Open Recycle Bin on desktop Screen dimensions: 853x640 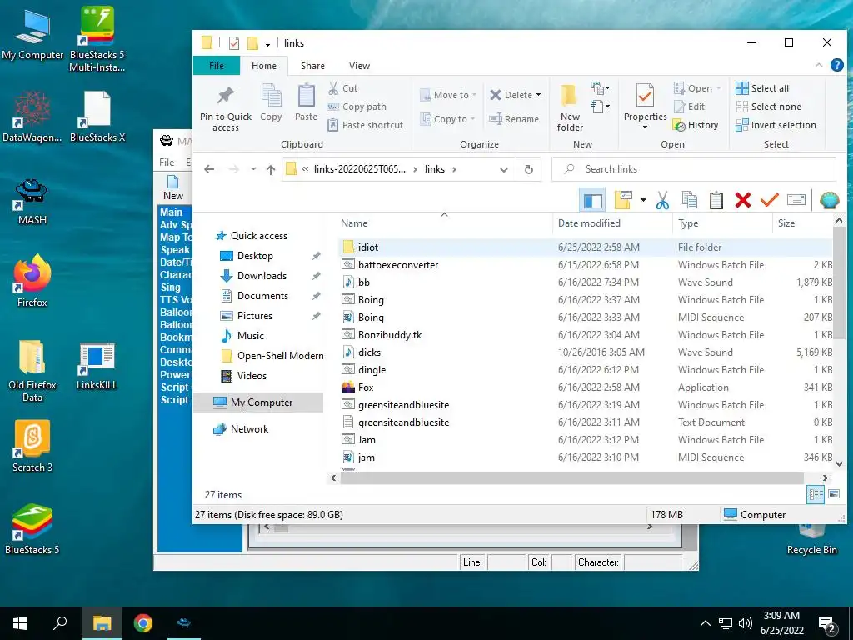[811, 539]
